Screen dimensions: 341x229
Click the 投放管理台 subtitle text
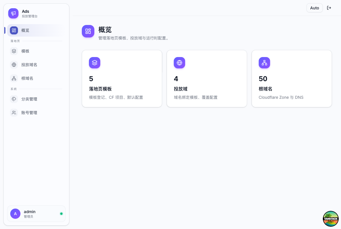(x=30, y=16)
